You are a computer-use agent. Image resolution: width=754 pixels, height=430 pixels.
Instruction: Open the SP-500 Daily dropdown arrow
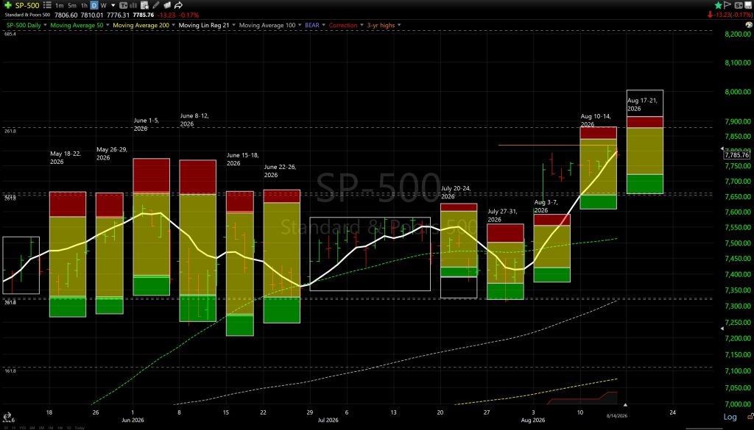click(45, 25)
